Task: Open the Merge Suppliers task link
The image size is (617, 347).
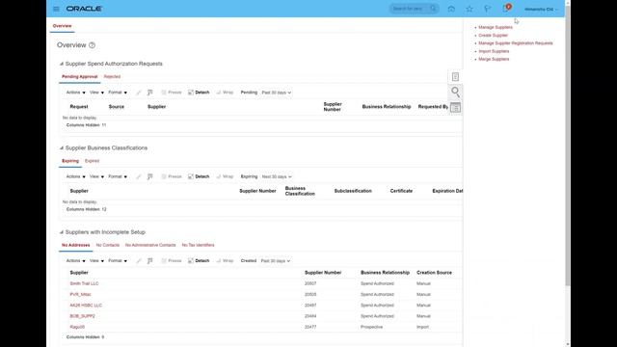Action: (x=494, y=59)
